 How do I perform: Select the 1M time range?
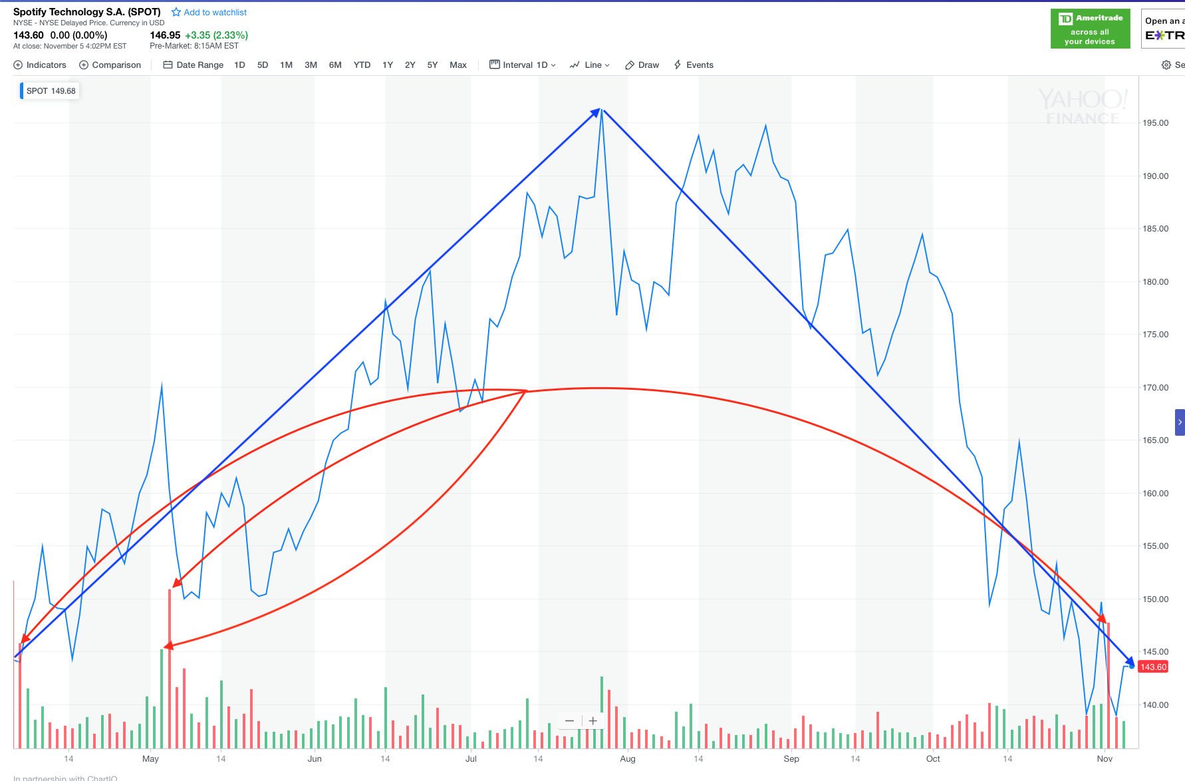(286, 65)
